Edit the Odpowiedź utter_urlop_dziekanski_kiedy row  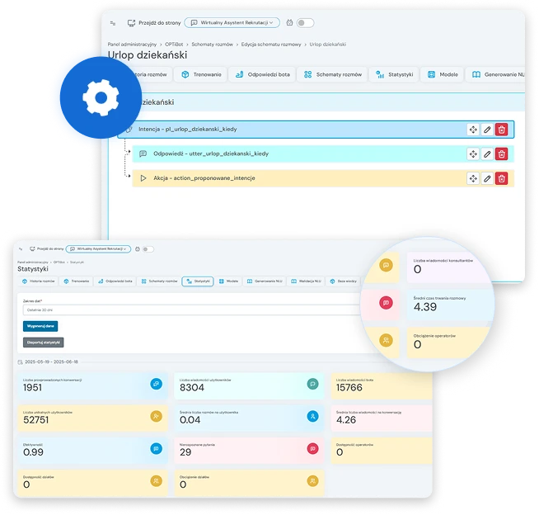pyautogui.click(x=487, y=154)
